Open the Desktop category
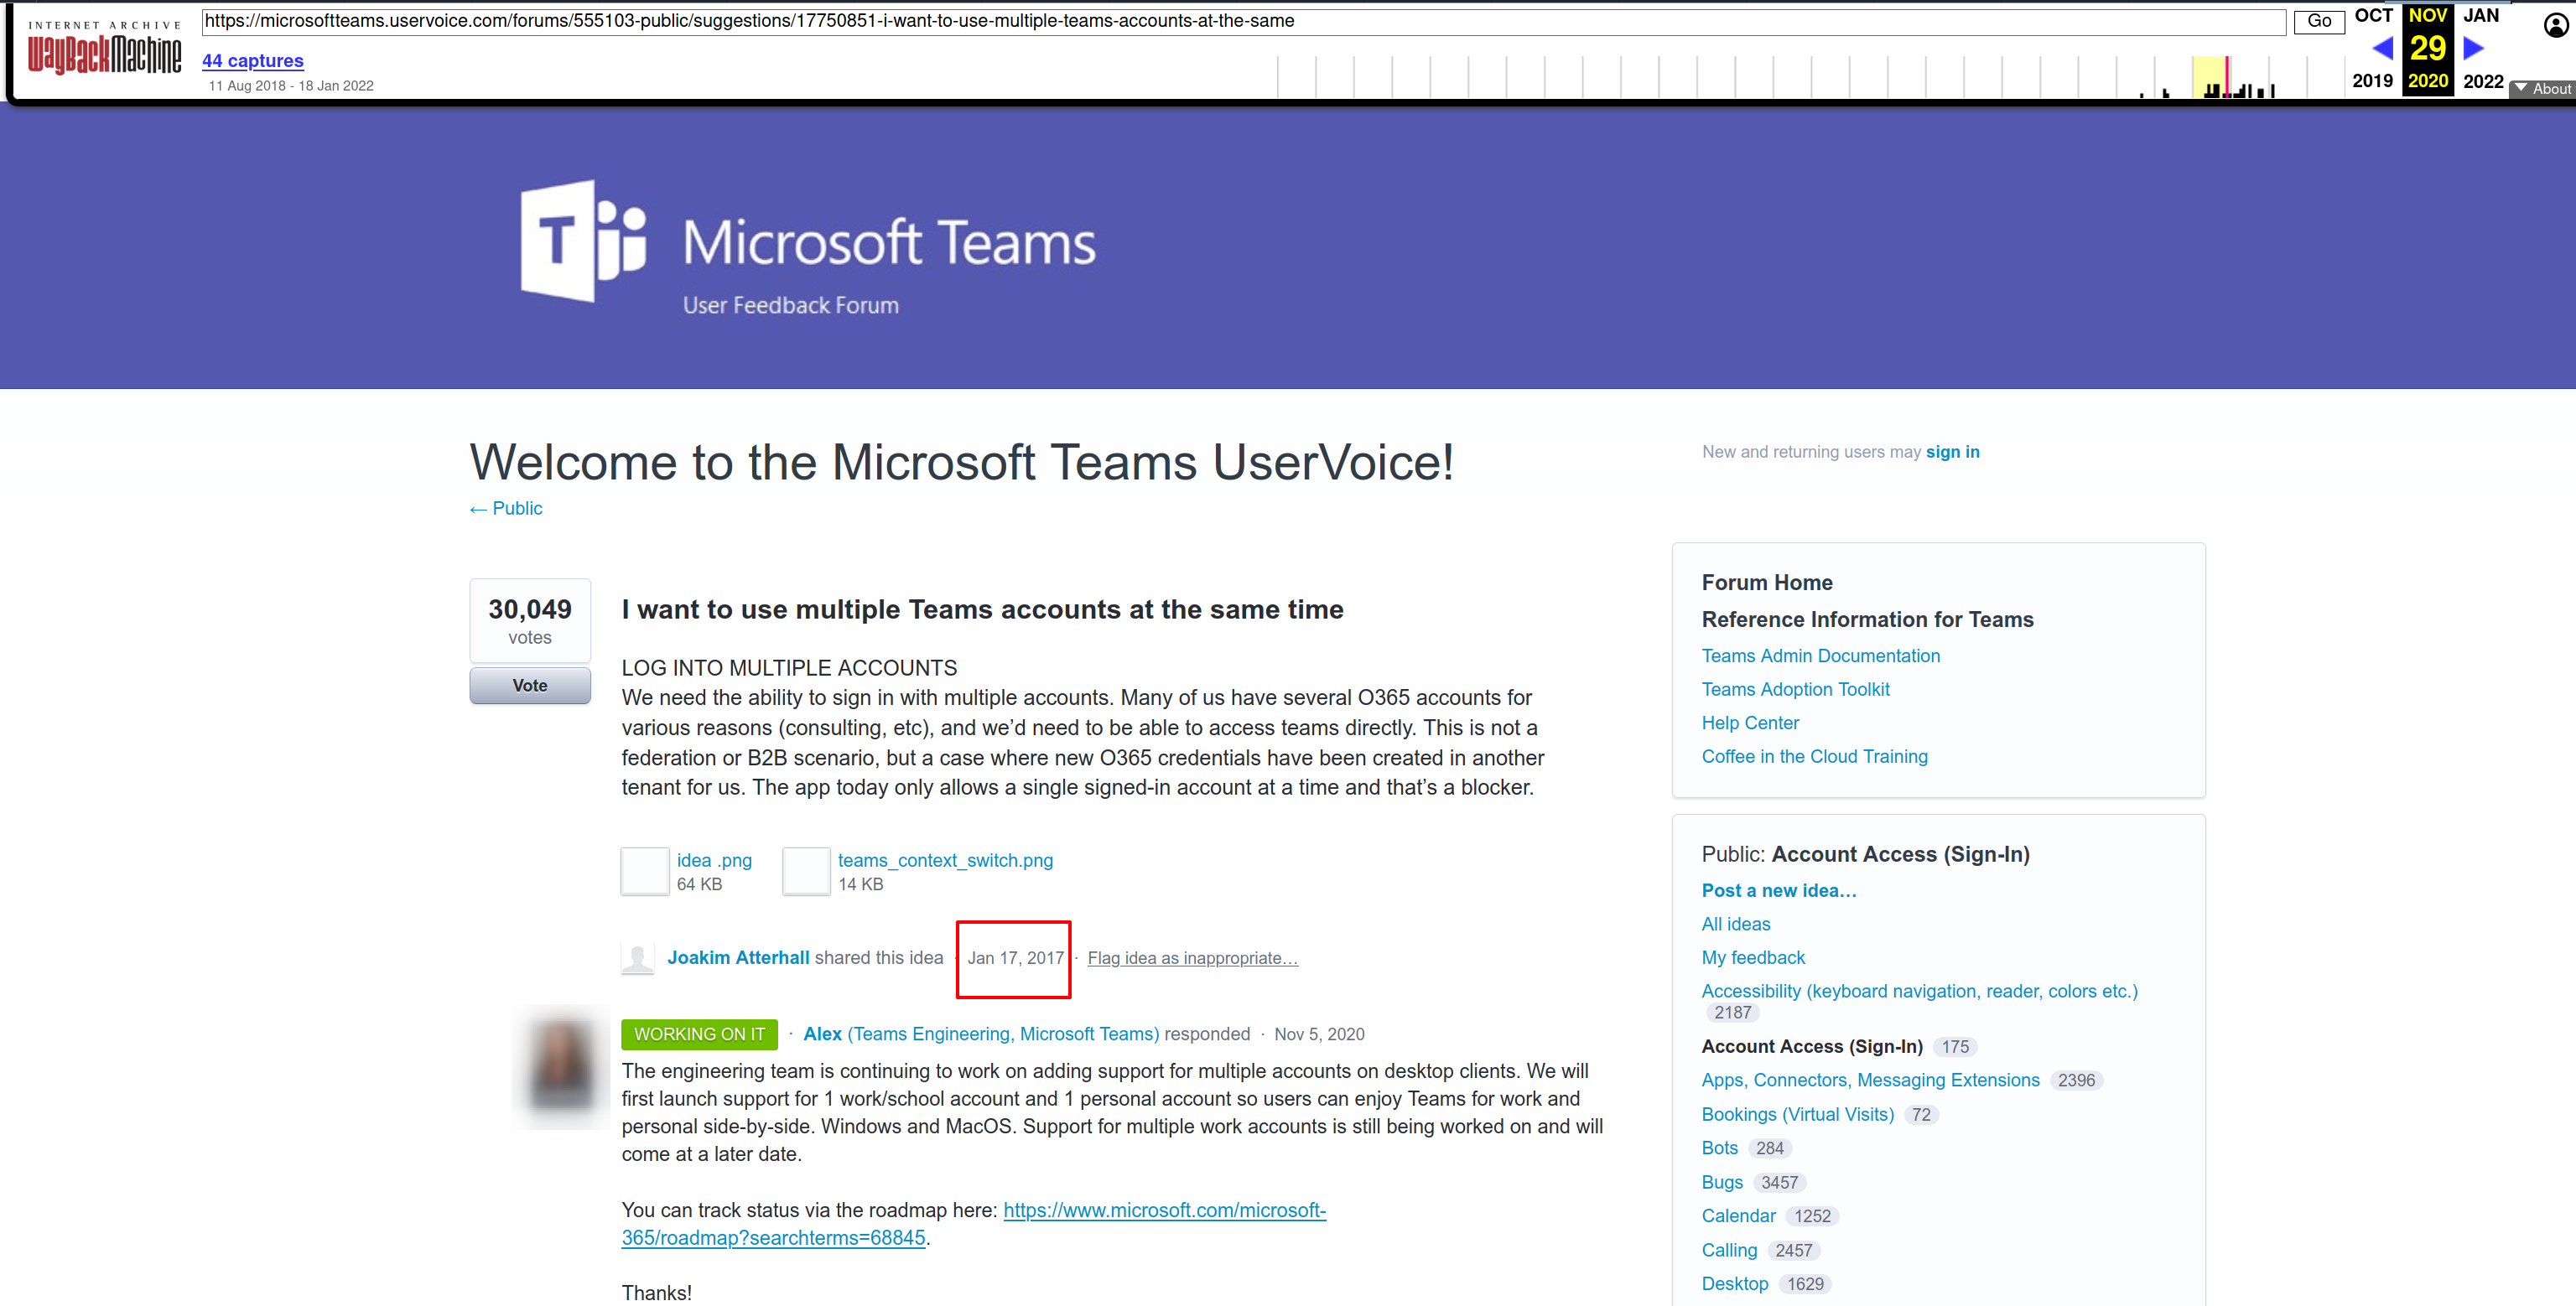This screenshot has width=2576, height=1306. coord(1735,1283)
